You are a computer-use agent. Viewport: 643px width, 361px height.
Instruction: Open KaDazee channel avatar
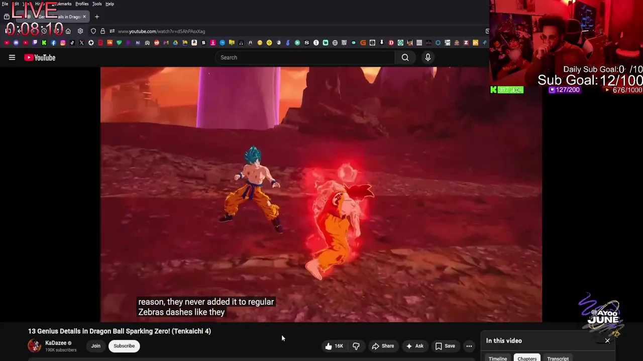35,345
